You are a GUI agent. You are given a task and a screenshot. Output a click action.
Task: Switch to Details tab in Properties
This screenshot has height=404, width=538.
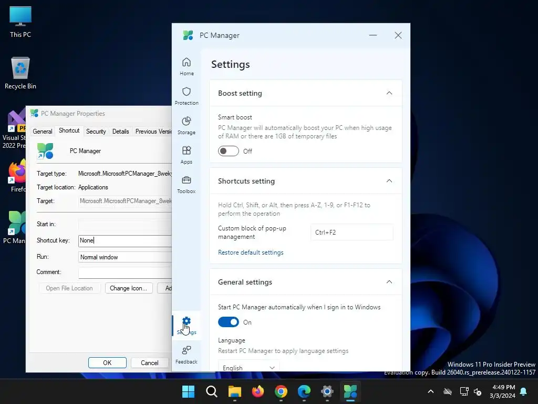pos(120,131)
